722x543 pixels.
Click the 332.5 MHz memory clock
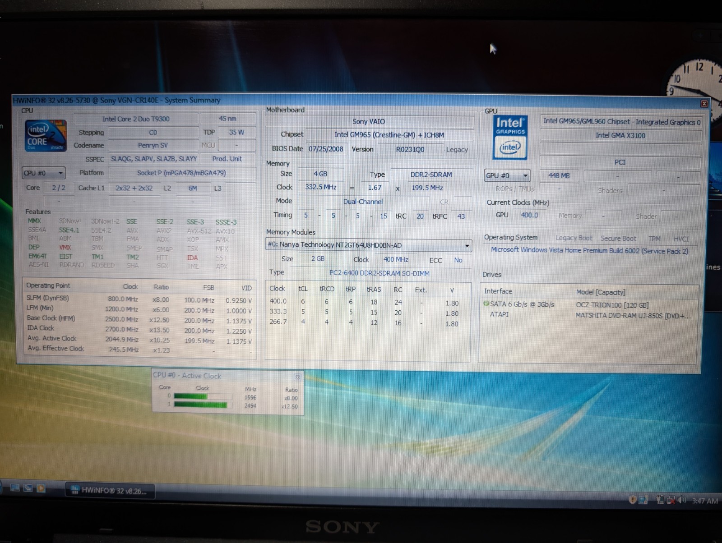coord(320,187)
